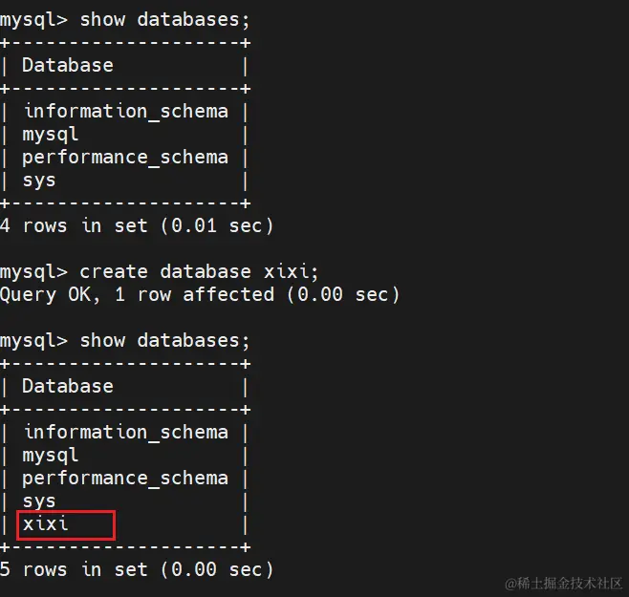Select 'performance_schema' in the first result

[x=125, y=158]
